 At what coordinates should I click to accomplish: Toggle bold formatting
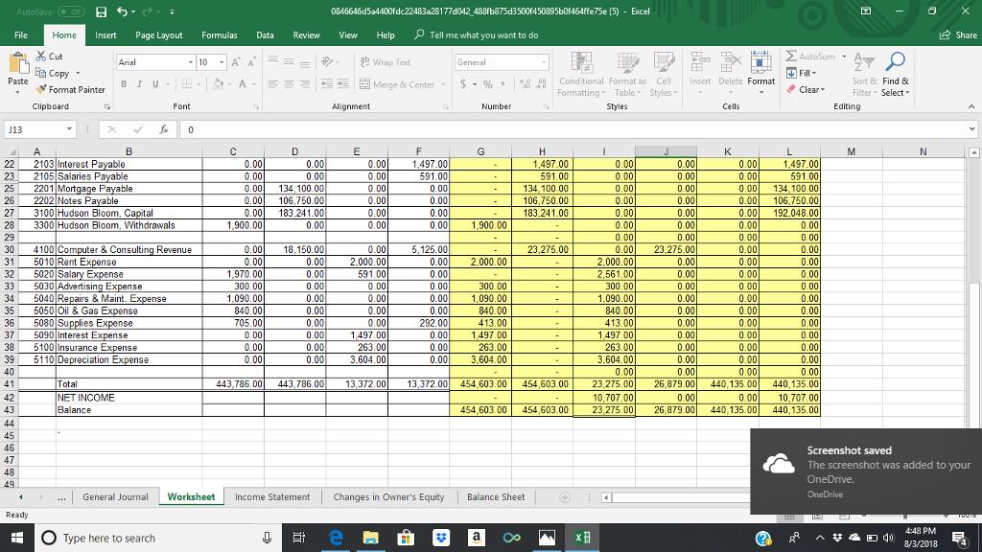click(125, 83)
